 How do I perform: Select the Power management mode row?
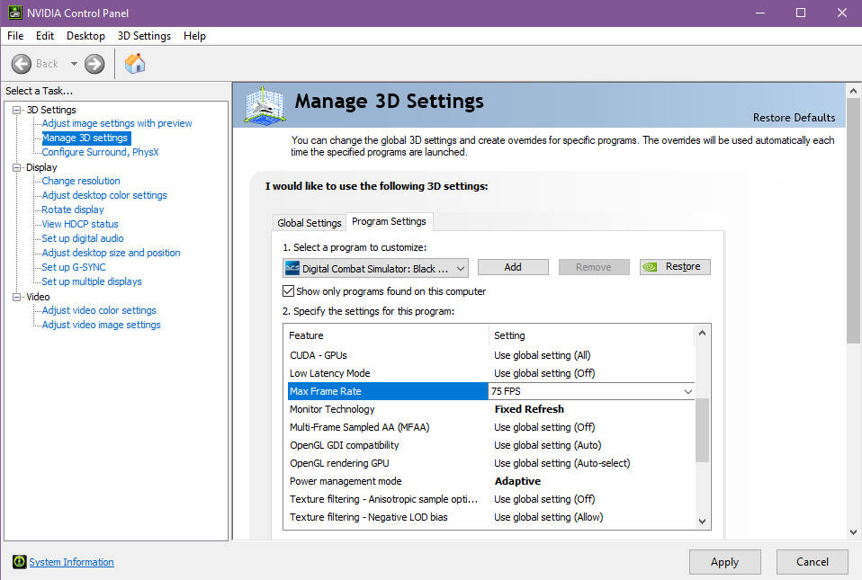pos(346,481)
